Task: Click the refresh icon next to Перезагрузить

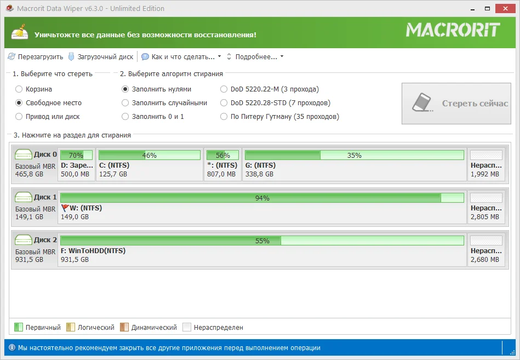Action: tap(12, 56)
